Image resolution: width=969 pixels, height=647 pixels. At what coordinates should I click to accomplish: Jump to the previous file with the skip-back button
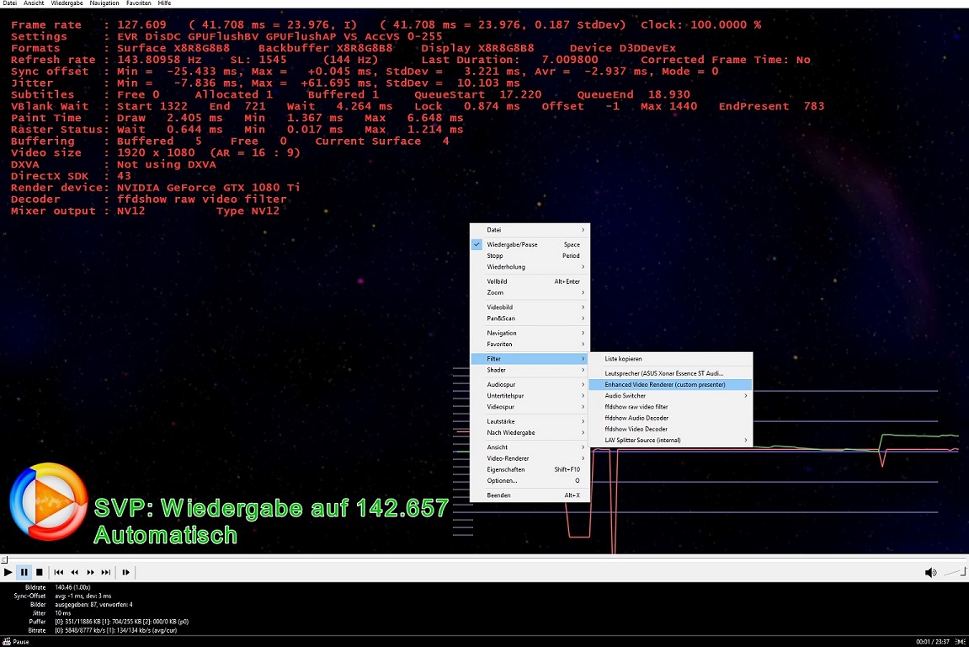(59, 572)
